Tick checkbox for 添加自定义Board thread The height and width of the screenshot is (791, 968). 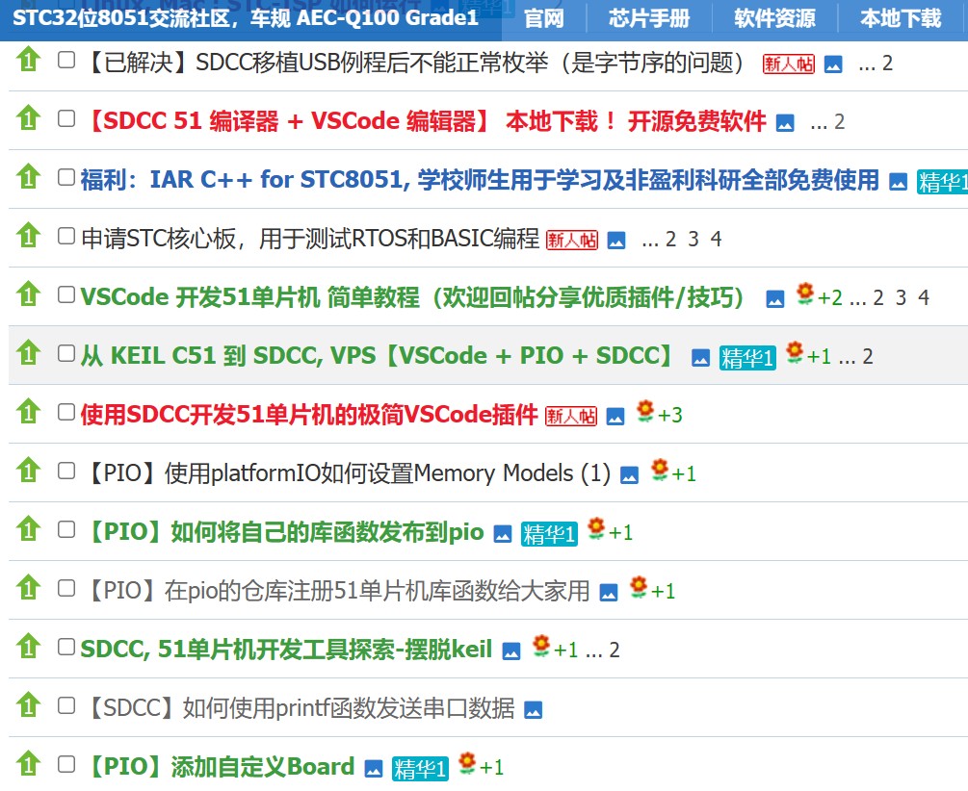tap(66, 764)
